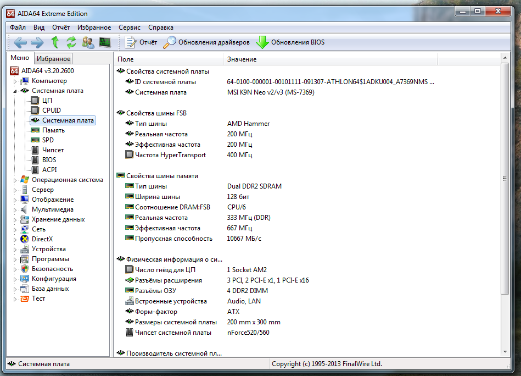Open the Сервис menu
The height and width of the screenshot is (376, 521).
129,27
